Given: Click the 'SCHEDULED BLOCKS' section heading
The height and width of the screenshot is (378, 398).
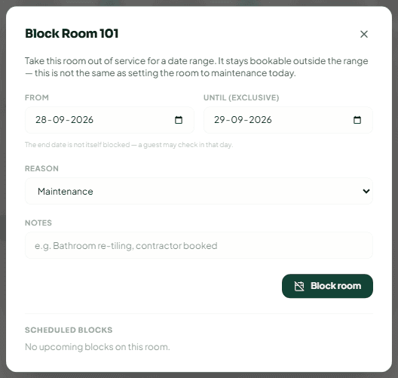Looking at the screenshot, I should tap(69, 330).
